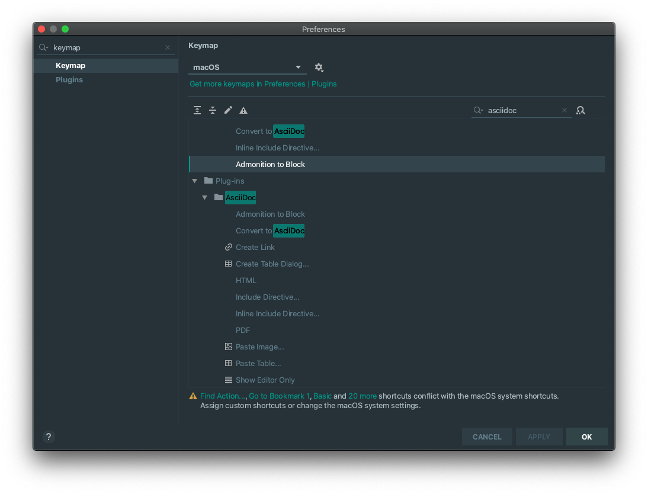
Task: Open the keymap gear settings icon
Action: click(x=319, y=67)
